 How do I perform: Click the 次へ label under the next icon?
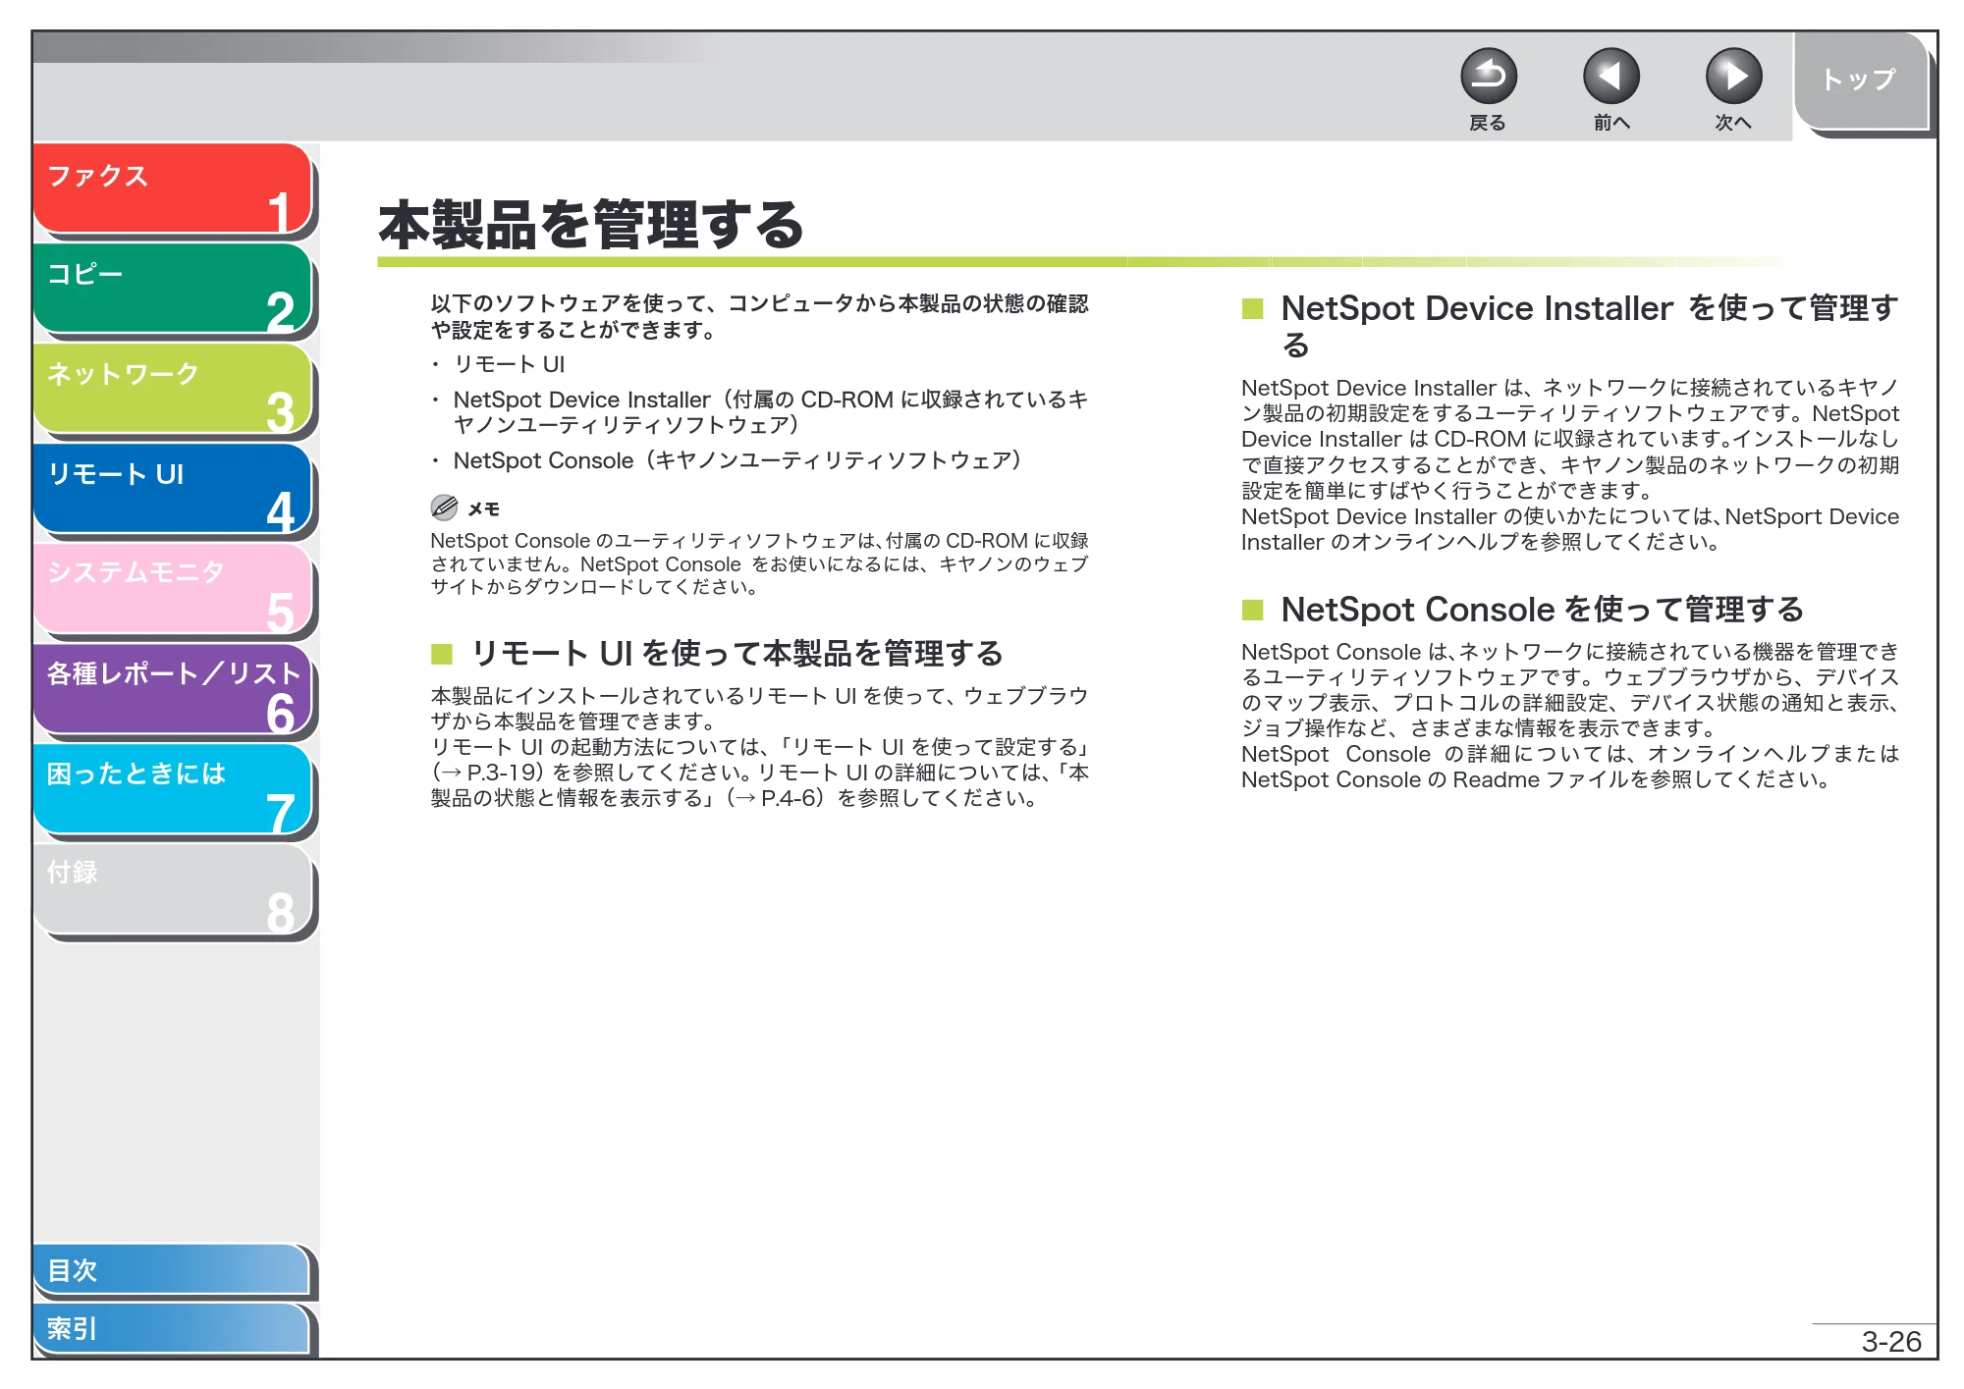tap(1732, 123)
